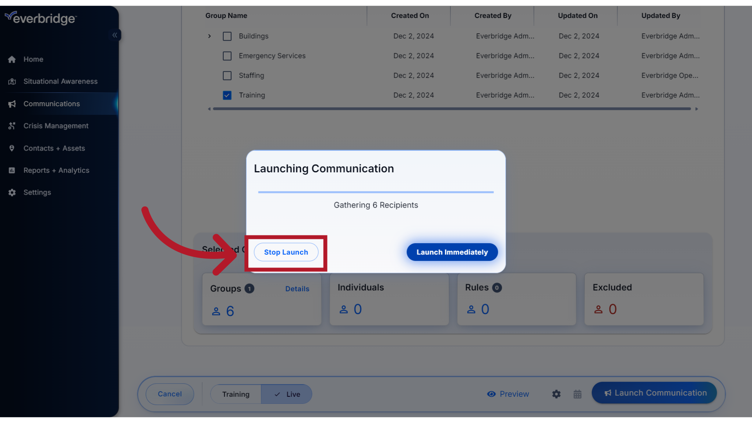
Task: Click the Launching Communication dialog title
Action: (x=324, y=169)
